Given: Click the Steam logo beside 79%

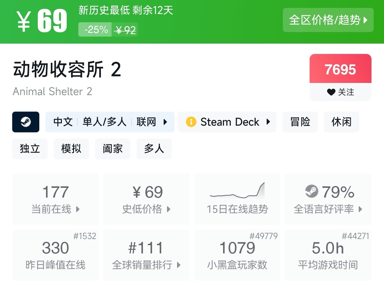Looking at the screenshot, I should [x=311, y=192].
